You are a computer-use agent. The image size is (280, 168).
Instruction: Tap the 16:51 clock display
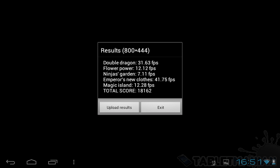248,162
